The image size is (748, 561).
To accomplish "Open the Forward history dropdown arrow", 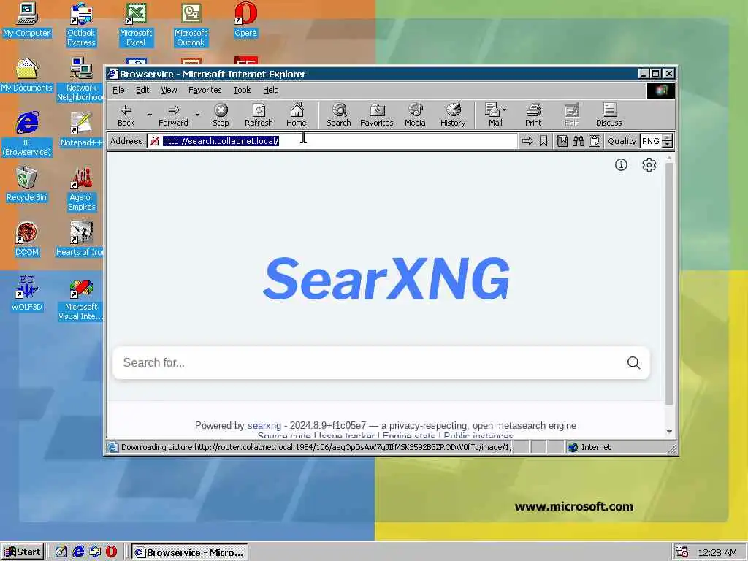I will (x=197, y=115).
